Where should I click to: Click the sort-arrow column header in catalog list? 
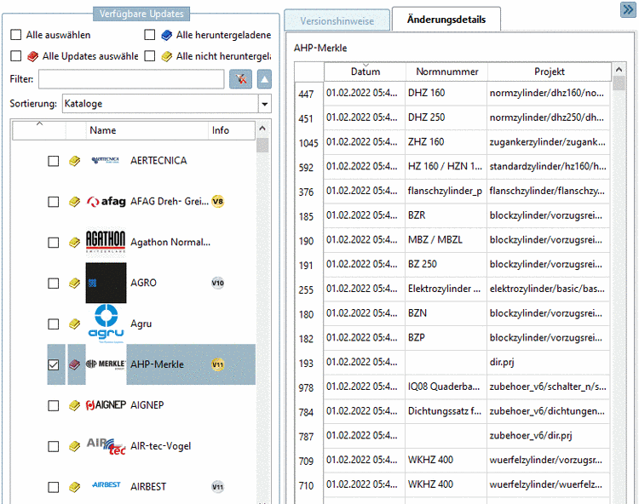click(39, 130)
